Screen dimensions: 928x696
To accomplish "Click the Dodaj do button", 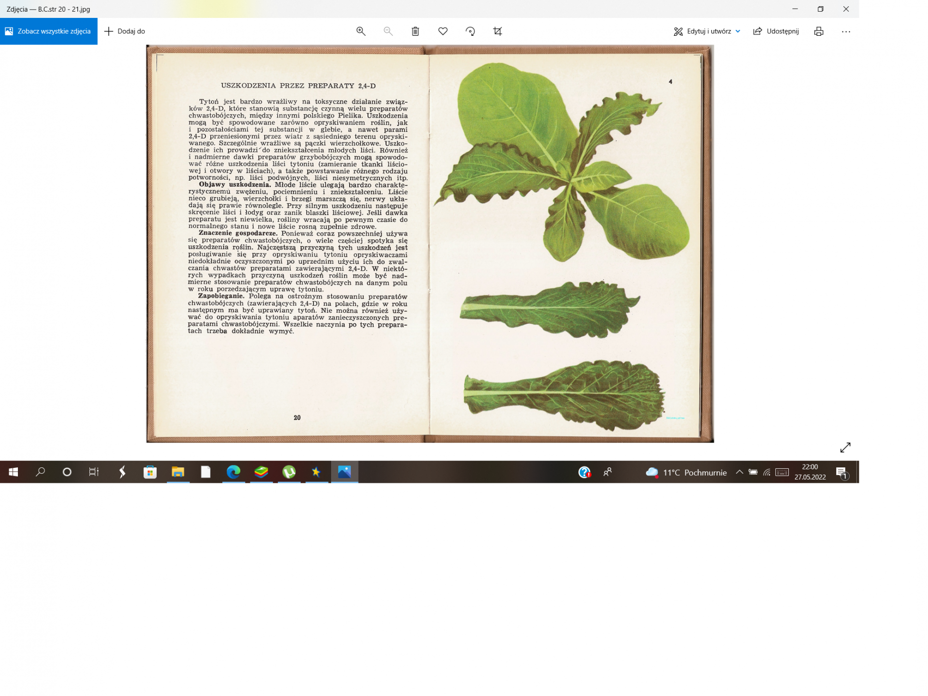I will coord(125,31).
